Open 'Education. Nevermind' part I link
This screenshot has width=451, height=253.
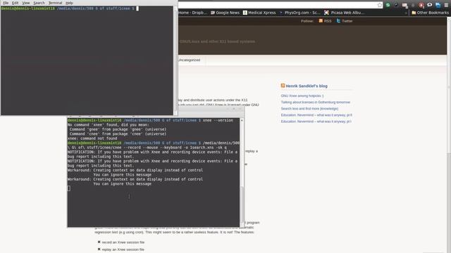[316, 122]
